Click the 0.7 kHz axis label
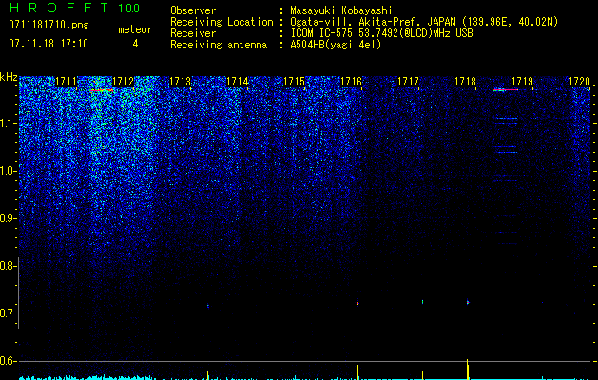 9,313
